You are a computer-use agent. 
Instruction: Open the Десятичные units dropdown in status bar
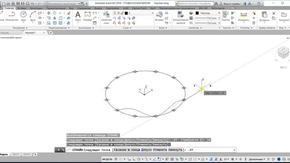(x=257, y=159)
